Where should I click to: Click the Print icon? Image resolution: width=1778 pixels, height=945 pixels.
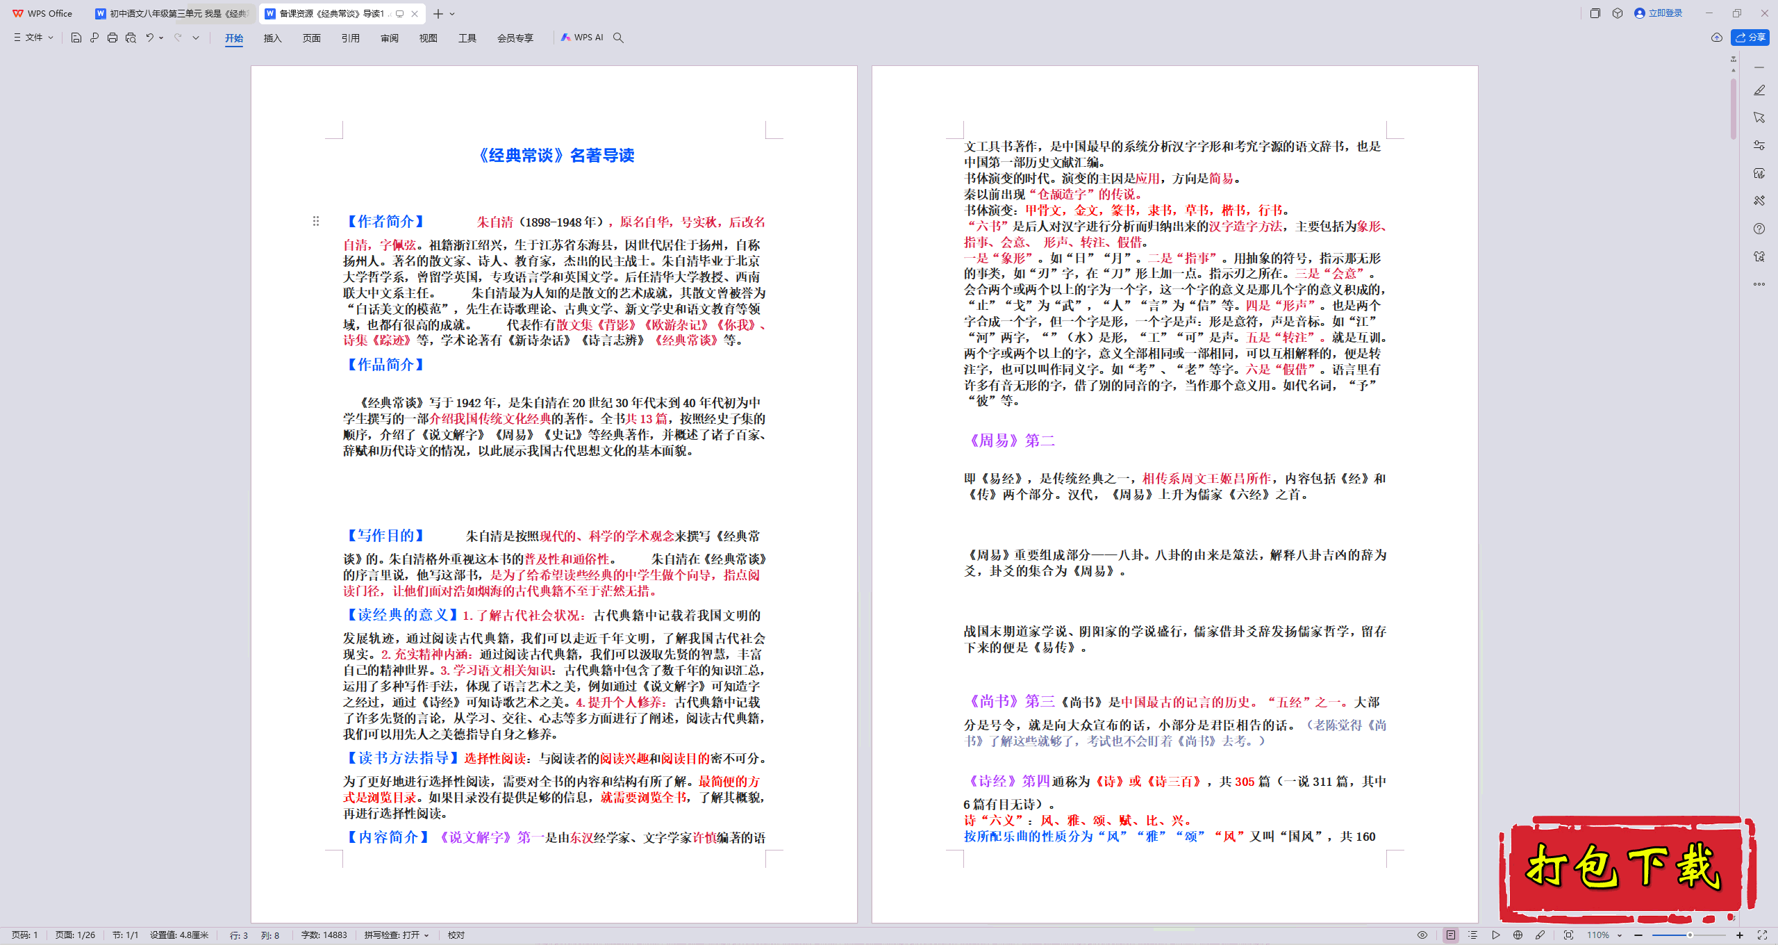coord(113,38)
